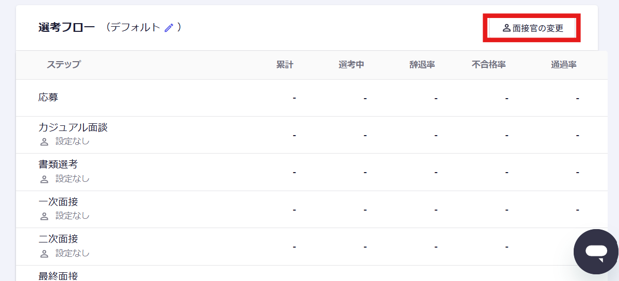The height and width of the screenshot is (281, 619).
Task: Click person icon under 書類選考
Action: coord(44,179)
